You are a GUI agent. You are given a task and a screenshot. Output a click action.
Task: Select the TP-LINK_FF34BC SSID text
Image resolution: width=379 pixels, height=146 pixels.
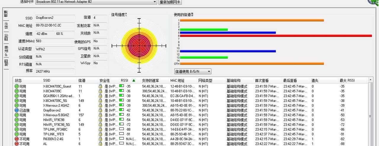point(55,129)
